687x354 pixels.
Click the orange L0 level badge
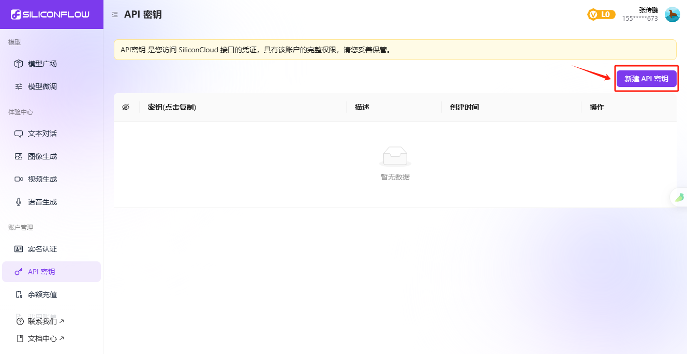(601, 14)
